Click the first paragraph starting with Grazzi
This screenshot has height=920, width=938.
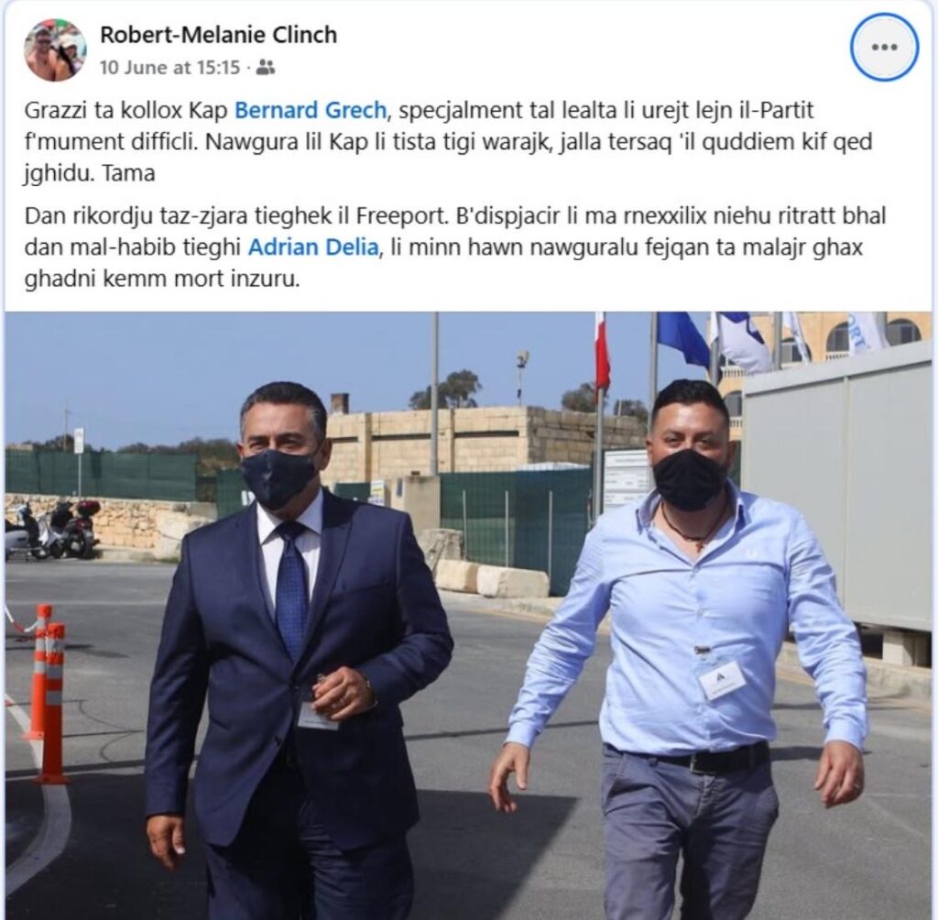pos(449,141)
